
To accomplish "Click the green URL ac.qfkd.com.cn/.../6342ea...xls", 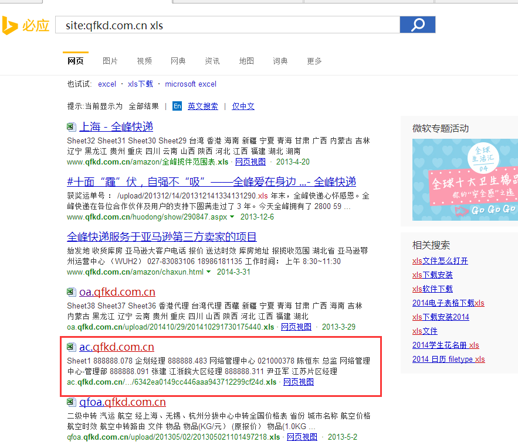I will tap(172, 382).
